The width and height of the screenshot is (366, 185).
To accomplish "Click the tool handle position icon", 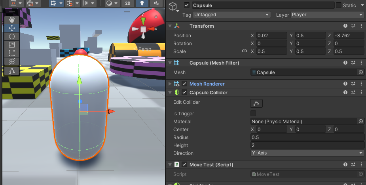I will pyautogui.click(x=13, y=3).
